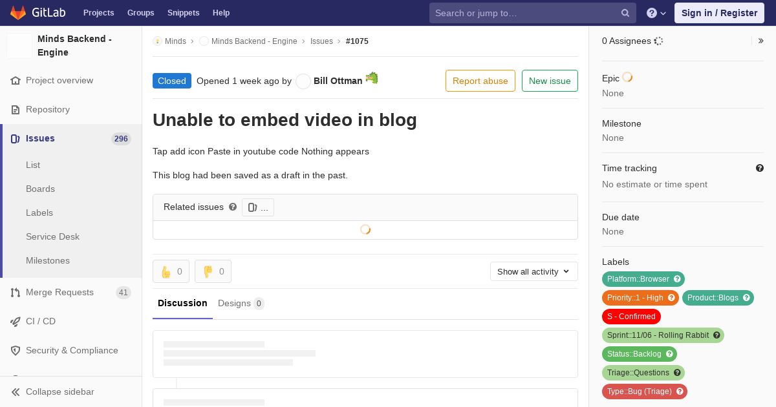Click the Type::Bug (Triage) help icon
Image resolution: width=776 pixels, height=407 pixels.
pos(680,391)
